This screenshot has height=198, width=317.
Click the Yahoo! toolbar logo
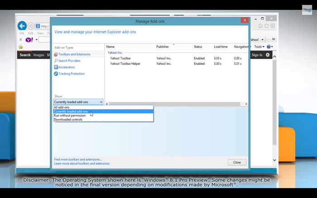[29, 40]
